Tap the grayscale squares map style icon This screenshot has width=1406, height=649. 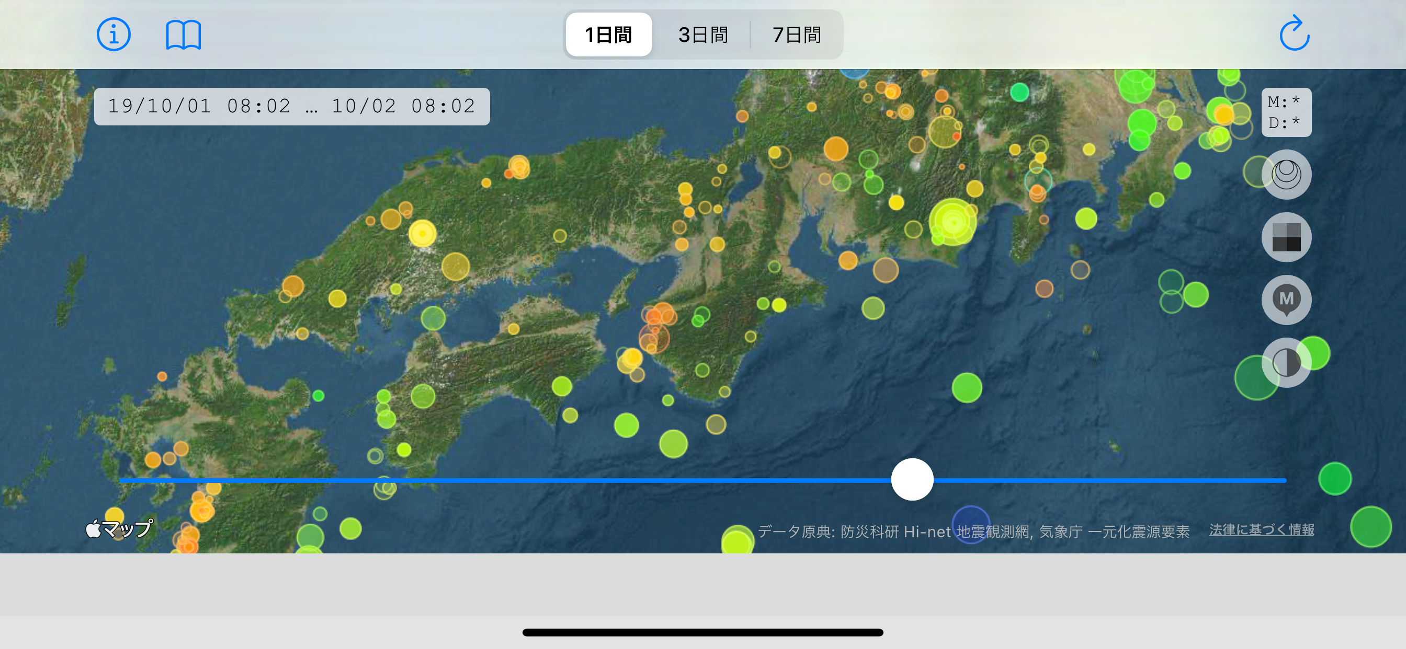pos(1286,237)
